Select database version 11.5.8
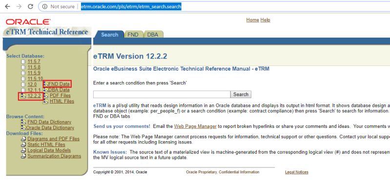Screen dimensions: 390x187 click(x=34, y=67)
